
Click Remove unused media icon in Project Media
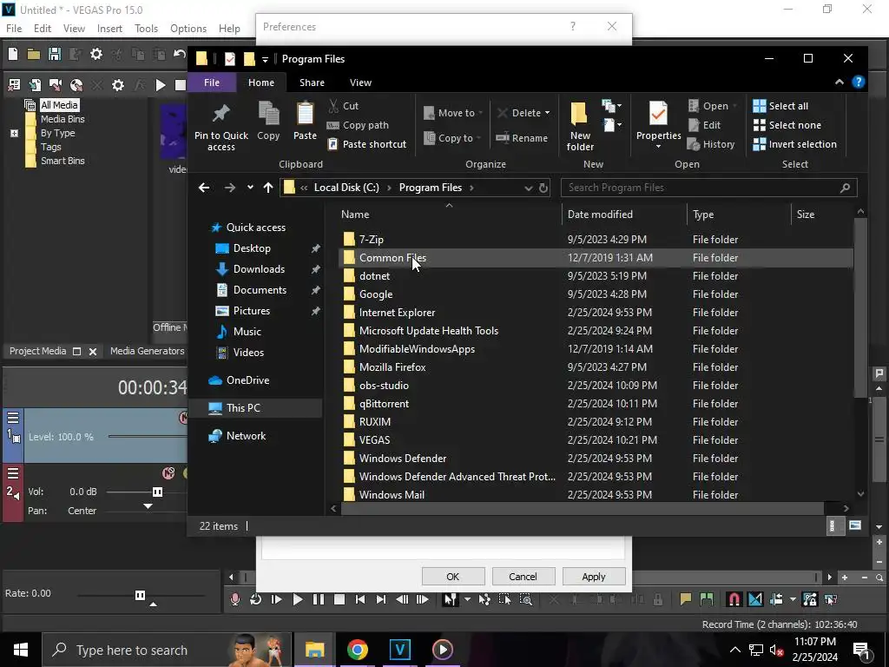tap(14, 85)
